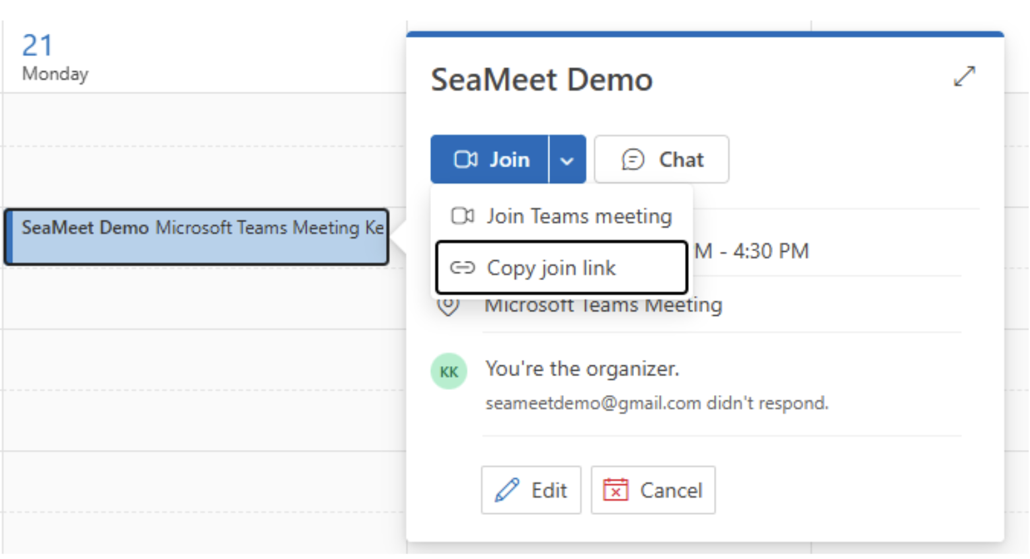Edit the SeaMeet Demo event
This screenshot has height=559, width=1030.
[531, 490]
